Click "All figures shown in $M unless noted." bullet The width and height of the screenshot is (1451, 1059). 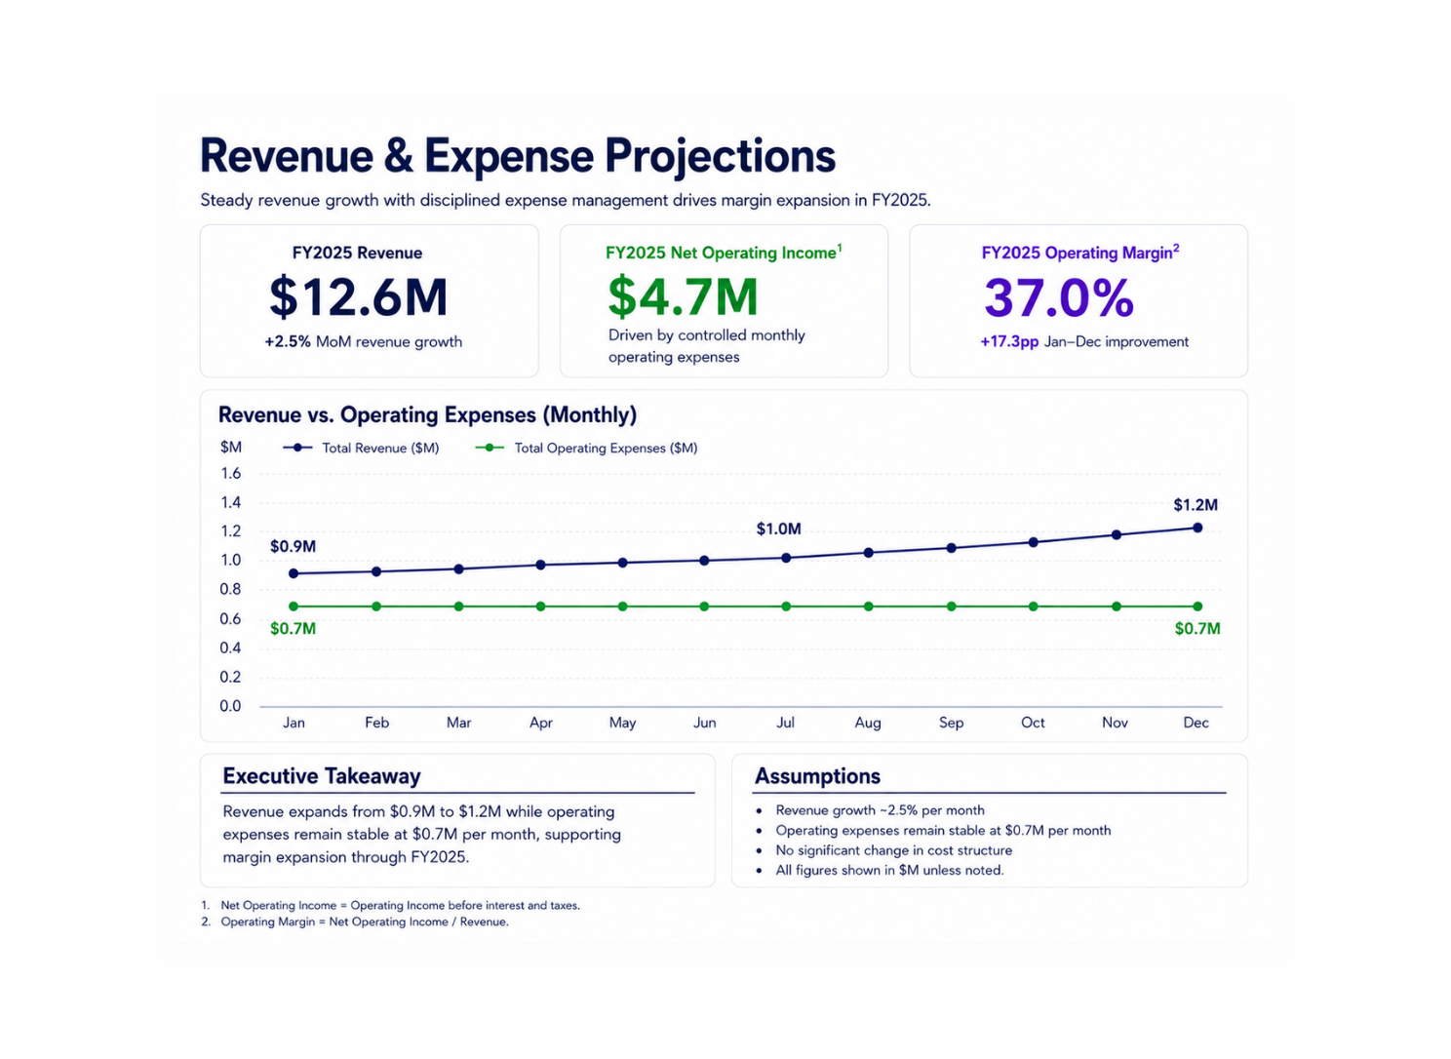click(x=889, y=870)
